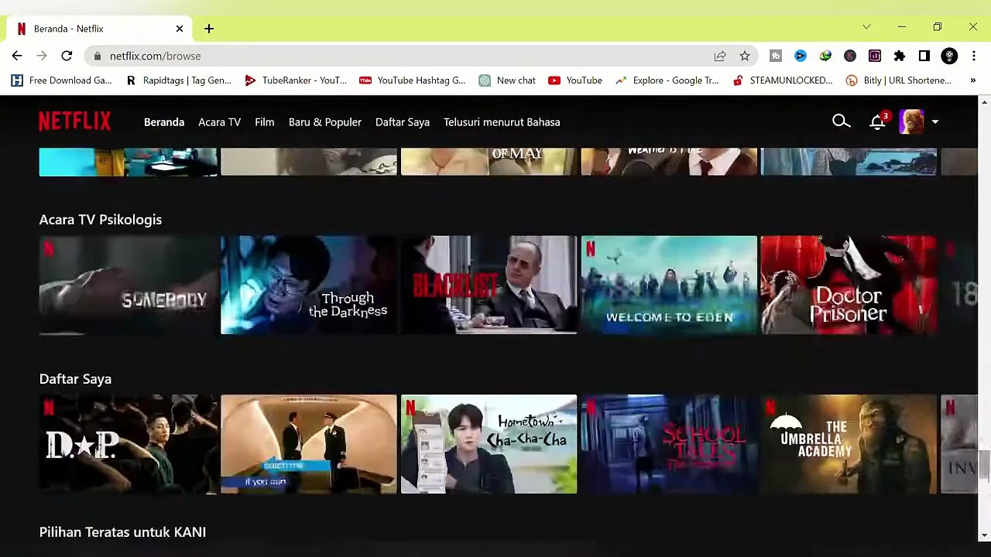Open the School Tales thumbnail
The image size is (991, 557).
[669, 445]
